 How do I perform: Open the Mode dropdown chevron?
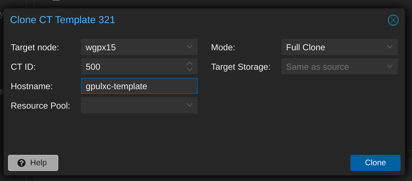390,47
